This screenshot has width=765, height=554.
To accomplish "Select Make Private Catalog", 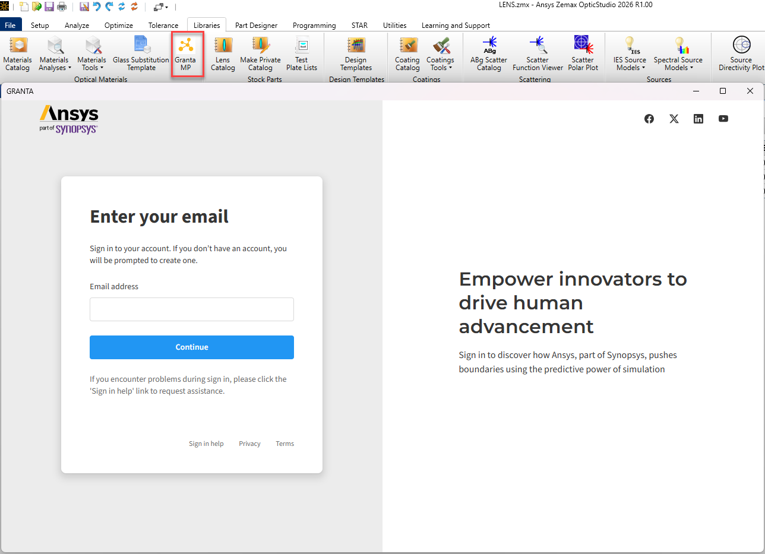I will [x=260, y=54].
